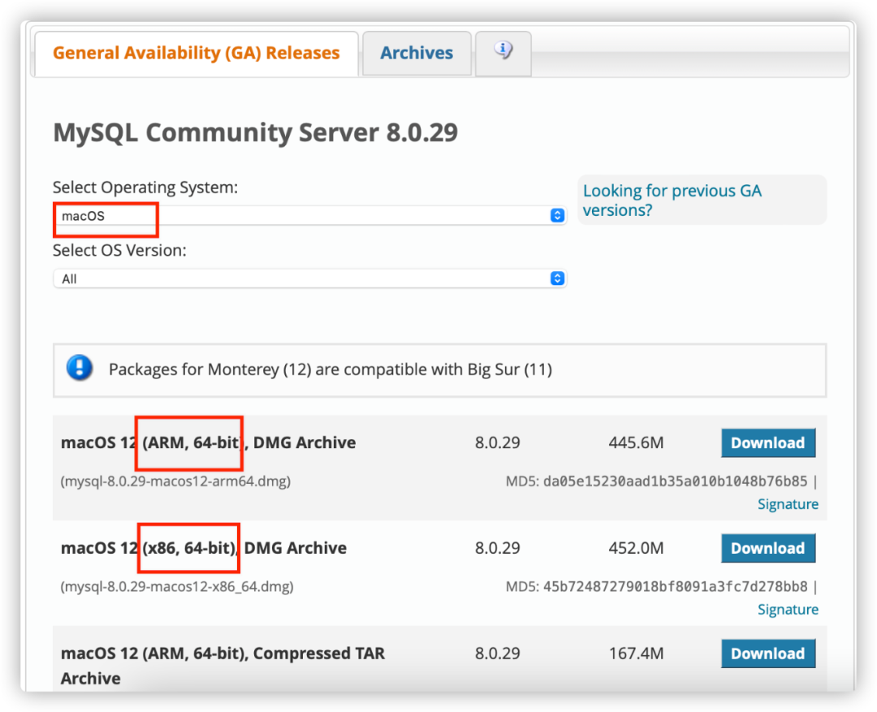Click MySQL Community Server 8.0.29 heading
The image size is (877, 712).
click(x=256, y=132)
